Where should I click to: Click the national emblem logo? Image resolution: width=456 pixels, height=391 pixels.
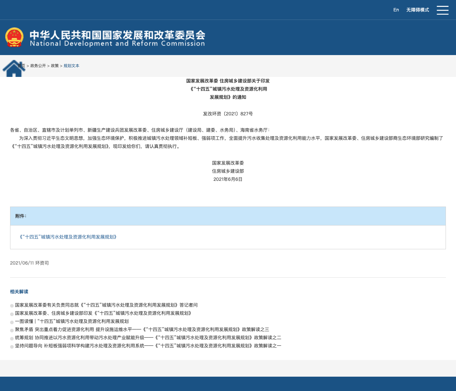(x=14, y=37)
